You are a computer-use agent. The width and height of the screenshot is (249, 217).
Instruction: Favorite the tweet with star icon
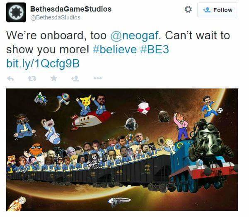[54, 78]
